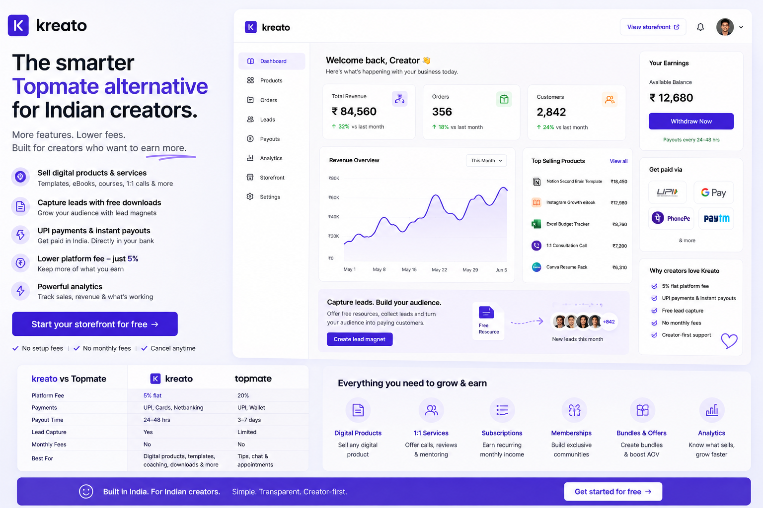Click the Dashboard sidebar icon
Screen dimensions: 763x508
[250, 61]
